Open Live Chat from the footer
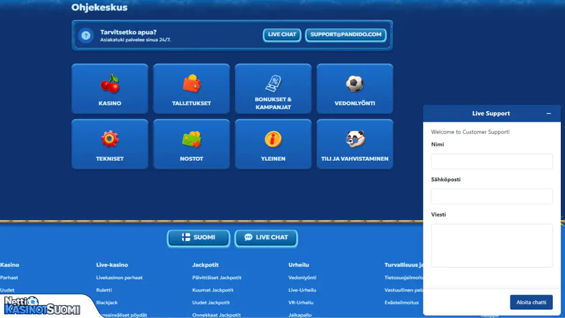Viewport: 565px width, 318px height. (266, 238)
